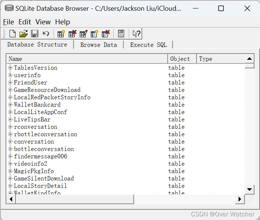Expand the userinfo table node
The width and height of the screenshot is (260, 220).
coord(10,75)
